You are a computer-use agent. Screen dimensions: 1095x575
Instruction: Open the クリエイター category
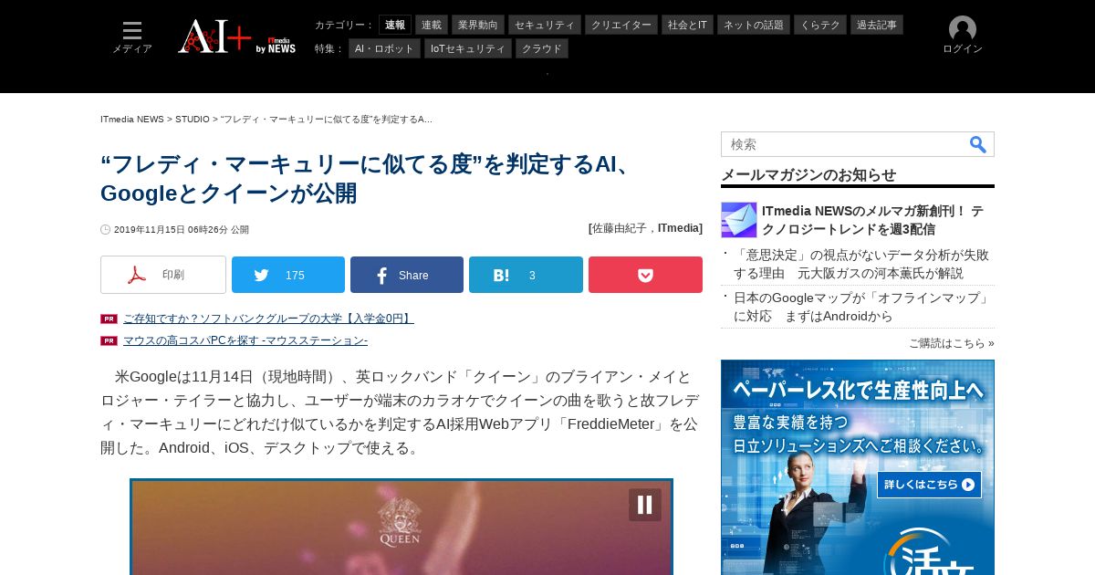pos(621,25)
